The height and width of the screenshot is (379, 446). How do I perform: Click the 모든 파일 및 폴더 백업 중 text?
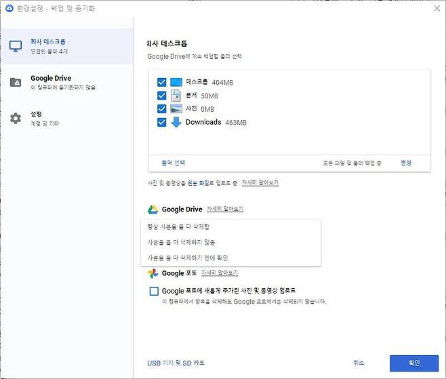pos(352,163)
